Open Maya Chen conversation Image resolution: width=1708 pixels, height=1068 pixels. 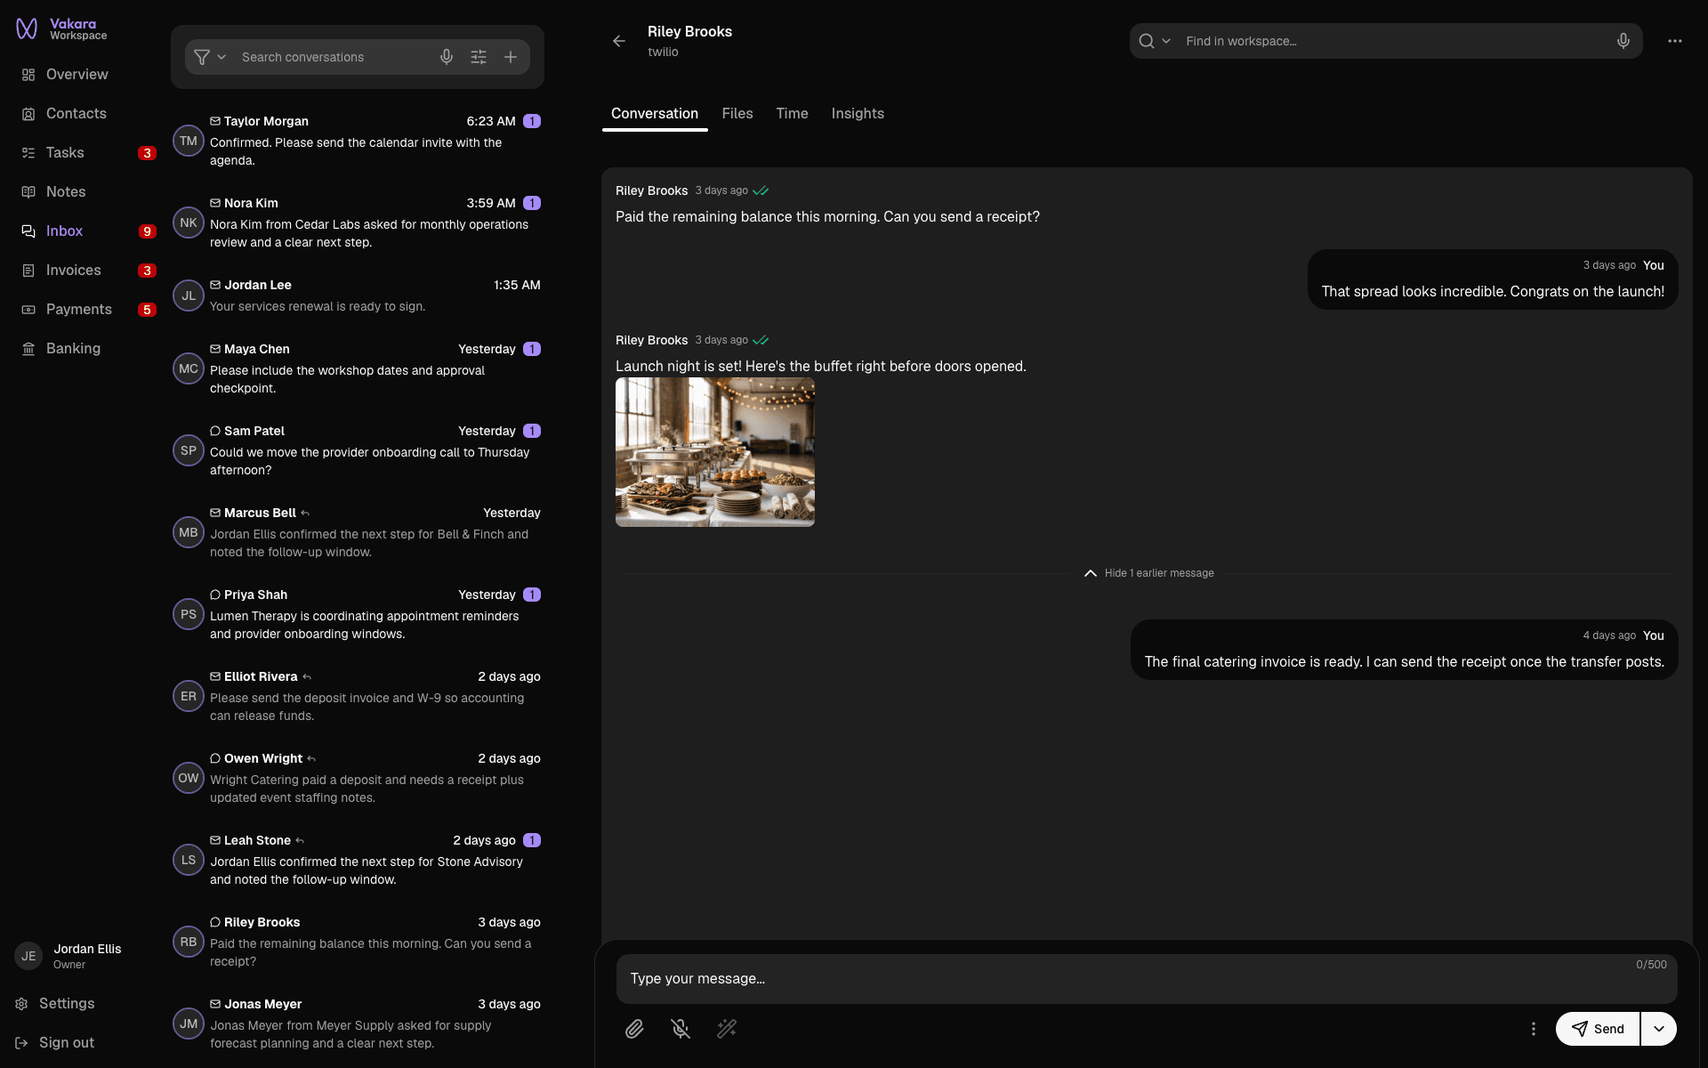(x=357, y=368)
